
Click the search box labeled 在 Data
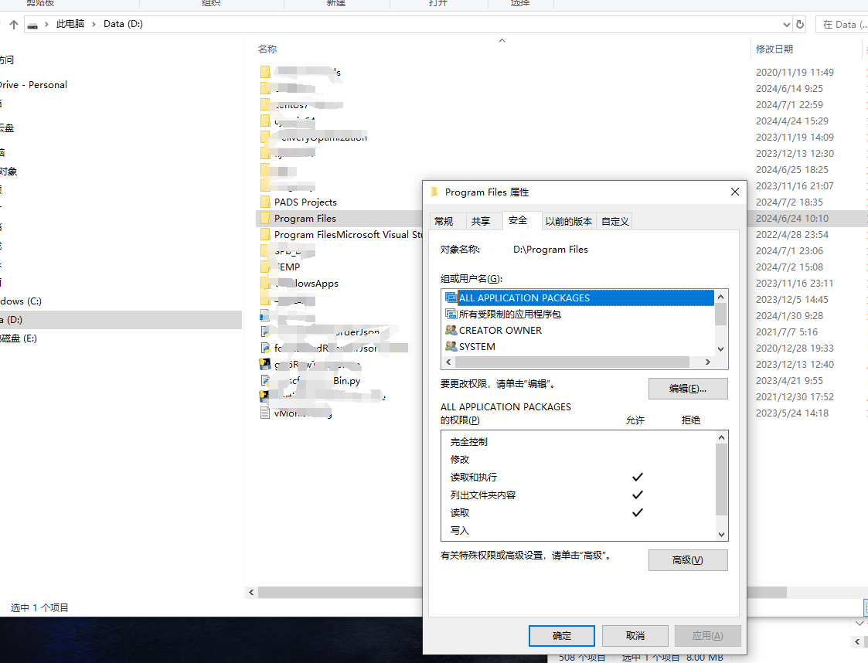pyautogui.click(x=842, y=25)
